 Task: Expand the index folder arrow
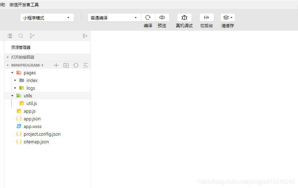[x=15, y=81]
